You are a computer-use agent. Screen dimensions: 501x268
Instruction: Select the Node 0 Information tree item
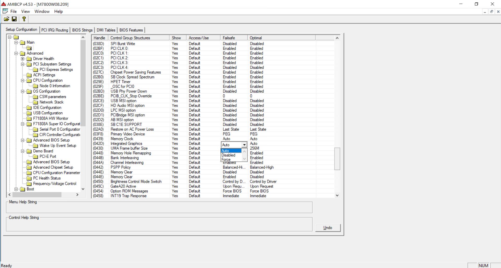click(55, 86)
